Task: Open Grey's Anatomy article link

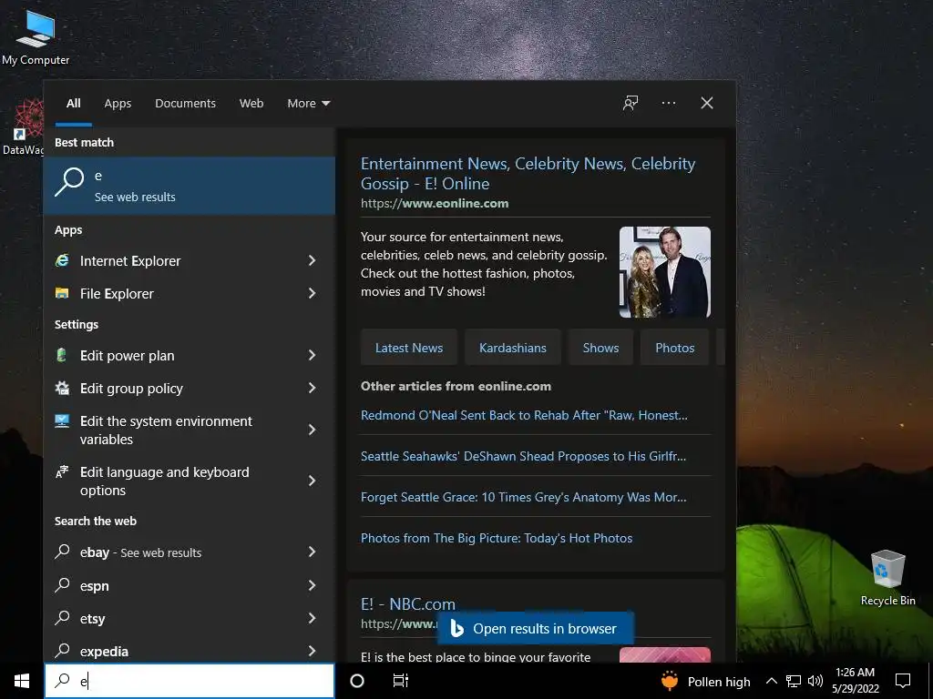Action: click(523, 497)
